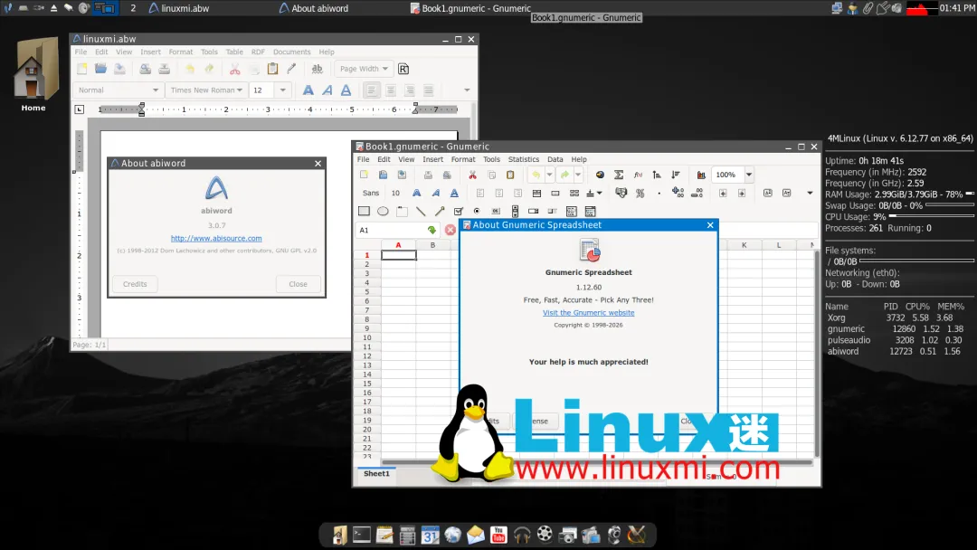Open the Format menu in Gnumeric
Image resolution: width=977 pixels, height=550 pixels.
point(463,159)
